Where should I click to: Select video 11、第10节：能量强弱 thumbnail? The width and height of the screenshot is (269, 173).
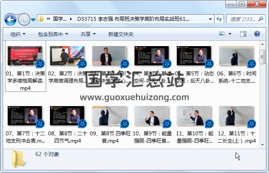point(194,115)
